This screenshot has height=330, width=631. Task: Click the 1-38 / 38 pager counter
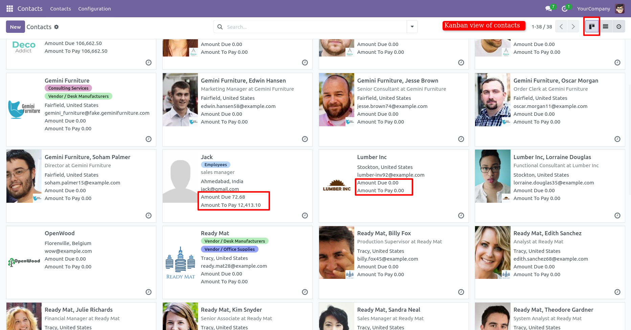point(542,27)
